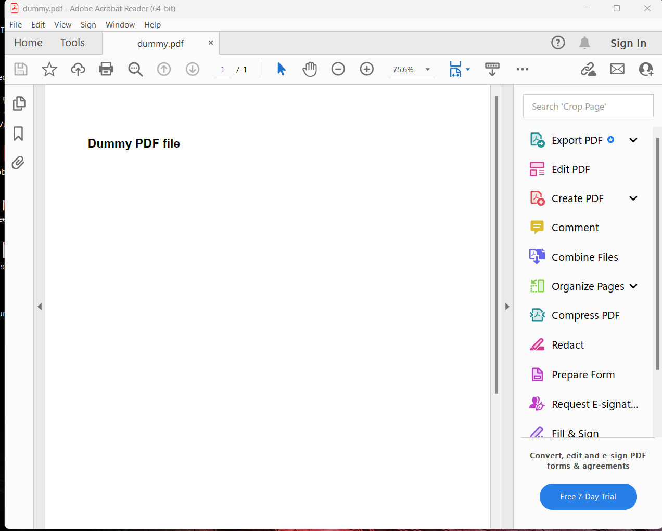This screenshot has height=531, width=662.
Task: Click the Request E-signatures tool icon
Action: pos(537,404)
